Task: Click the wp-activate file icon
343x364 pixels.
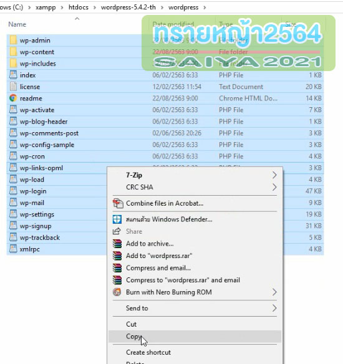Action: 13,110
